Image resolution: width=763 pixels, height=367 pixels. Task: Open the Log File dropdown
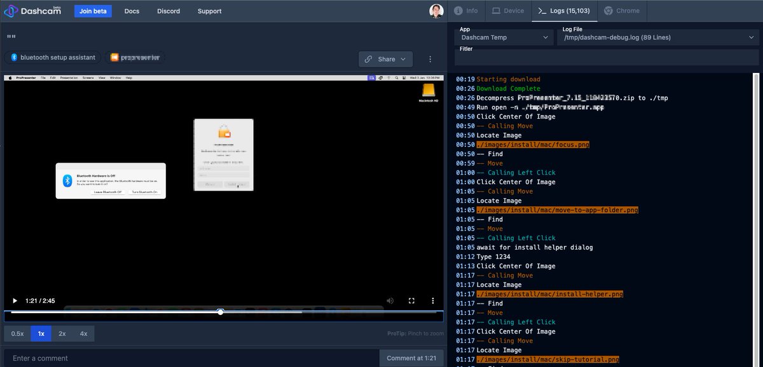click(657, 37)
